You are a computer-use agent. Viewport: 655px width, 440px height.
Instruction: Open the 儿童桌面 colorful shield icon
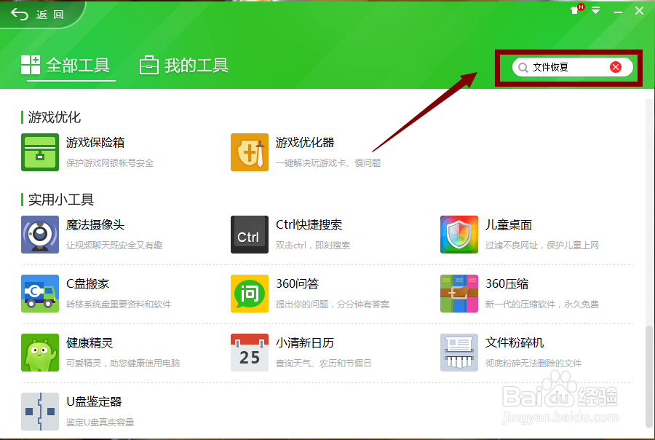[459, 235]
